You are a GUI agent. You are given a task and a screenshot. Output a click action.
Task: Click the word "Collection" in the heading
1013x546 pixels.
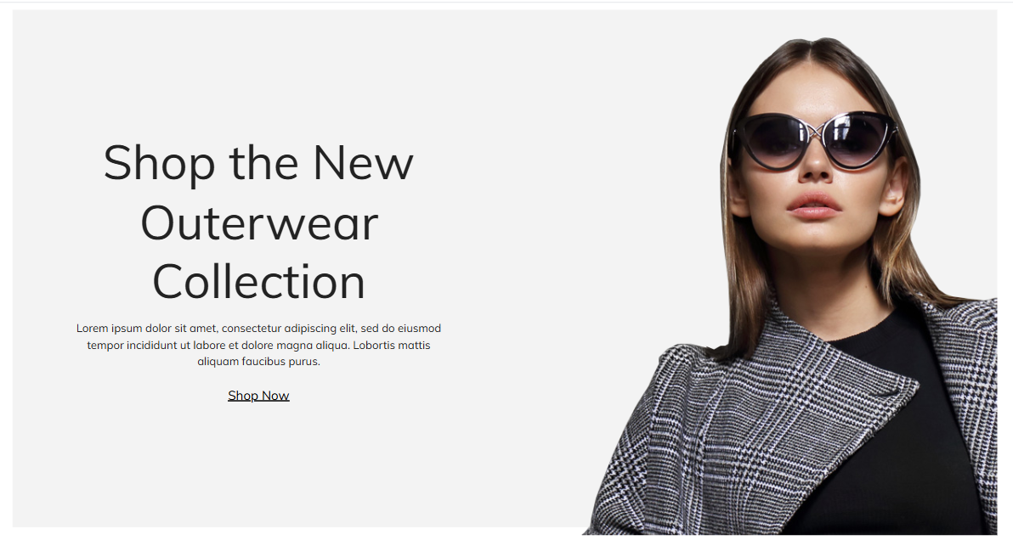pos(258,282)
